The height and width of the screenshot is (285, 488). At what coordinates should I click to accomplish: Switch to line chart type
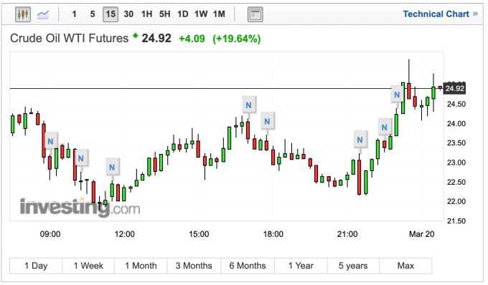click(43, 14)
